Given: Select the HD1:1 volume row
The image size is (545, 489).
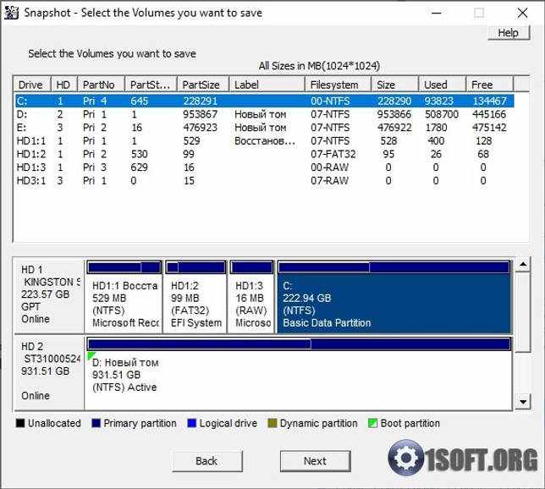Looking at the screenshot, I should (x=265, y=140).
